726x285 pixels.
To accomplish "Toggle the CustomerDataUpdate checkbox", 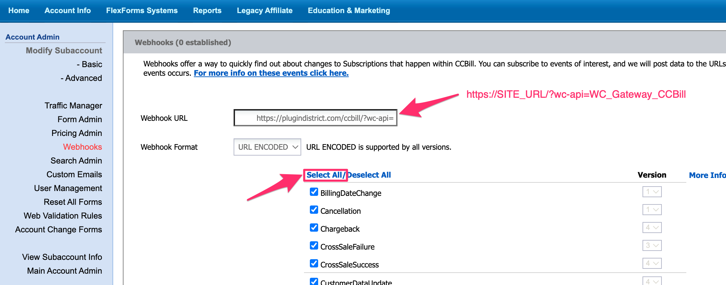I will (314, 281).
